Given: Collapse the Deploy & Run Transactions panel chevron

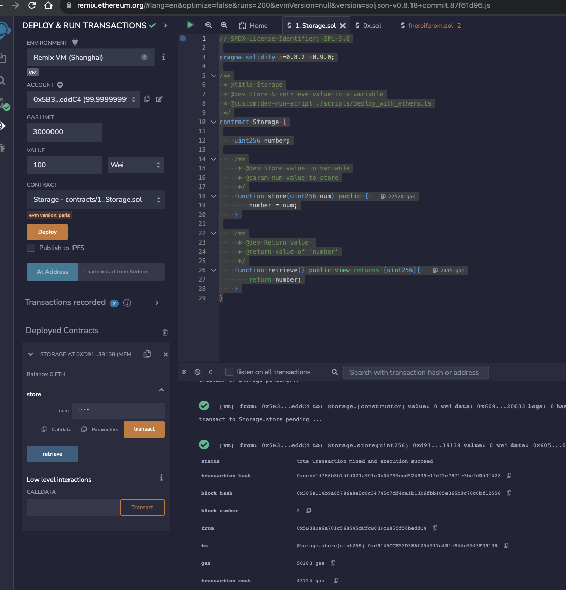Looking at the screenshot, I should (x=166, y=25).
